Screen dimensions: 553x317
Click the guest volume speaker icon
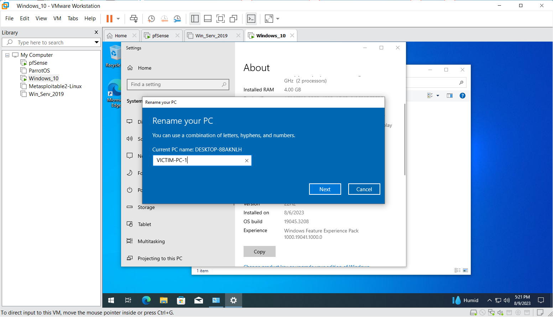pos(507,300)
